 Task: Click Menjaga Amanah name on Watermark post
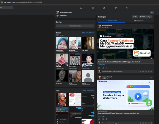point(107,77)
